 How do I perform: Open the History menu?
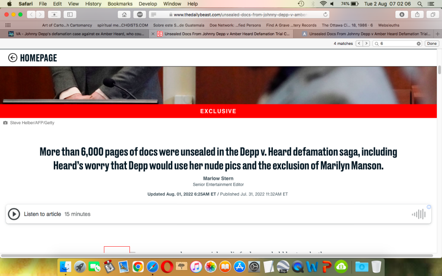[93, 4]
